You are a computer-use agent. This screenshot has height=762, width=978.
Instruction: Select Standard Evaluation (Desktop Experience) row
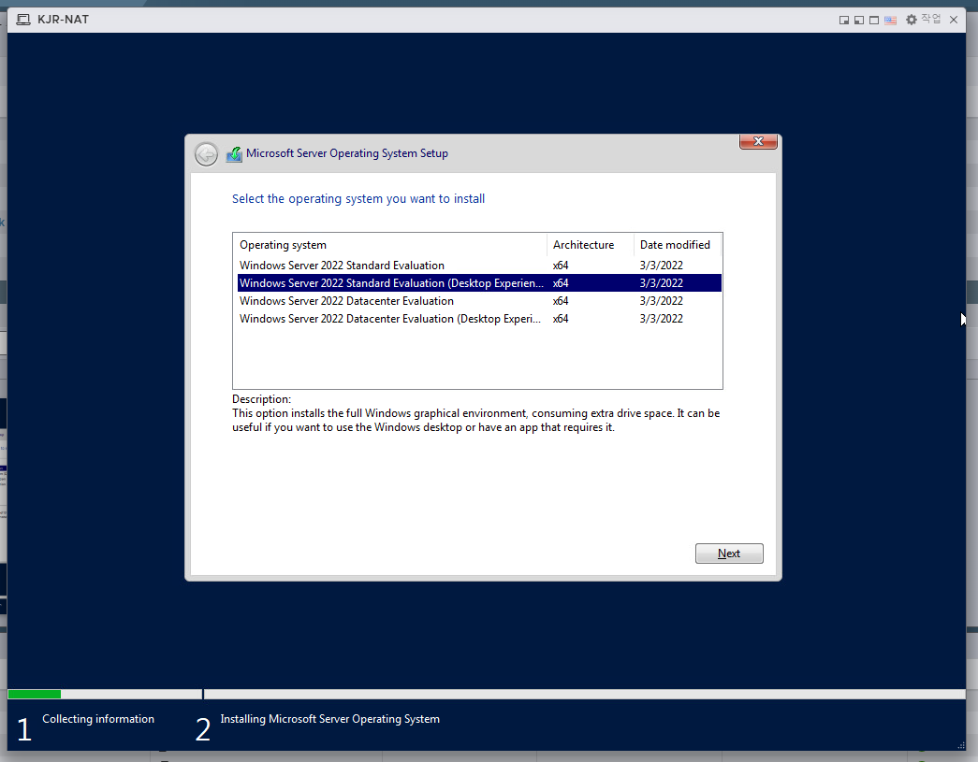[x=479, y=283]
